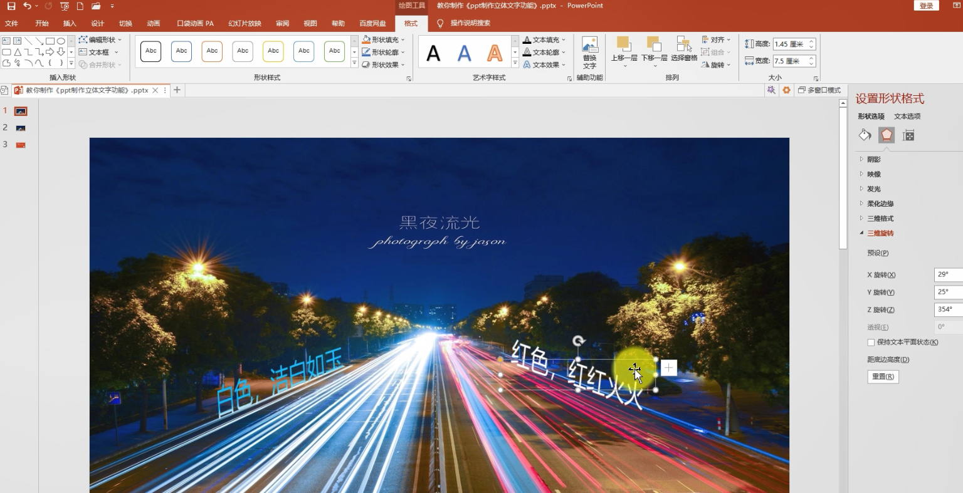Click Send Backward (下移一层) button
This screenshot has width=963, height=493.
tap(654, 51)
